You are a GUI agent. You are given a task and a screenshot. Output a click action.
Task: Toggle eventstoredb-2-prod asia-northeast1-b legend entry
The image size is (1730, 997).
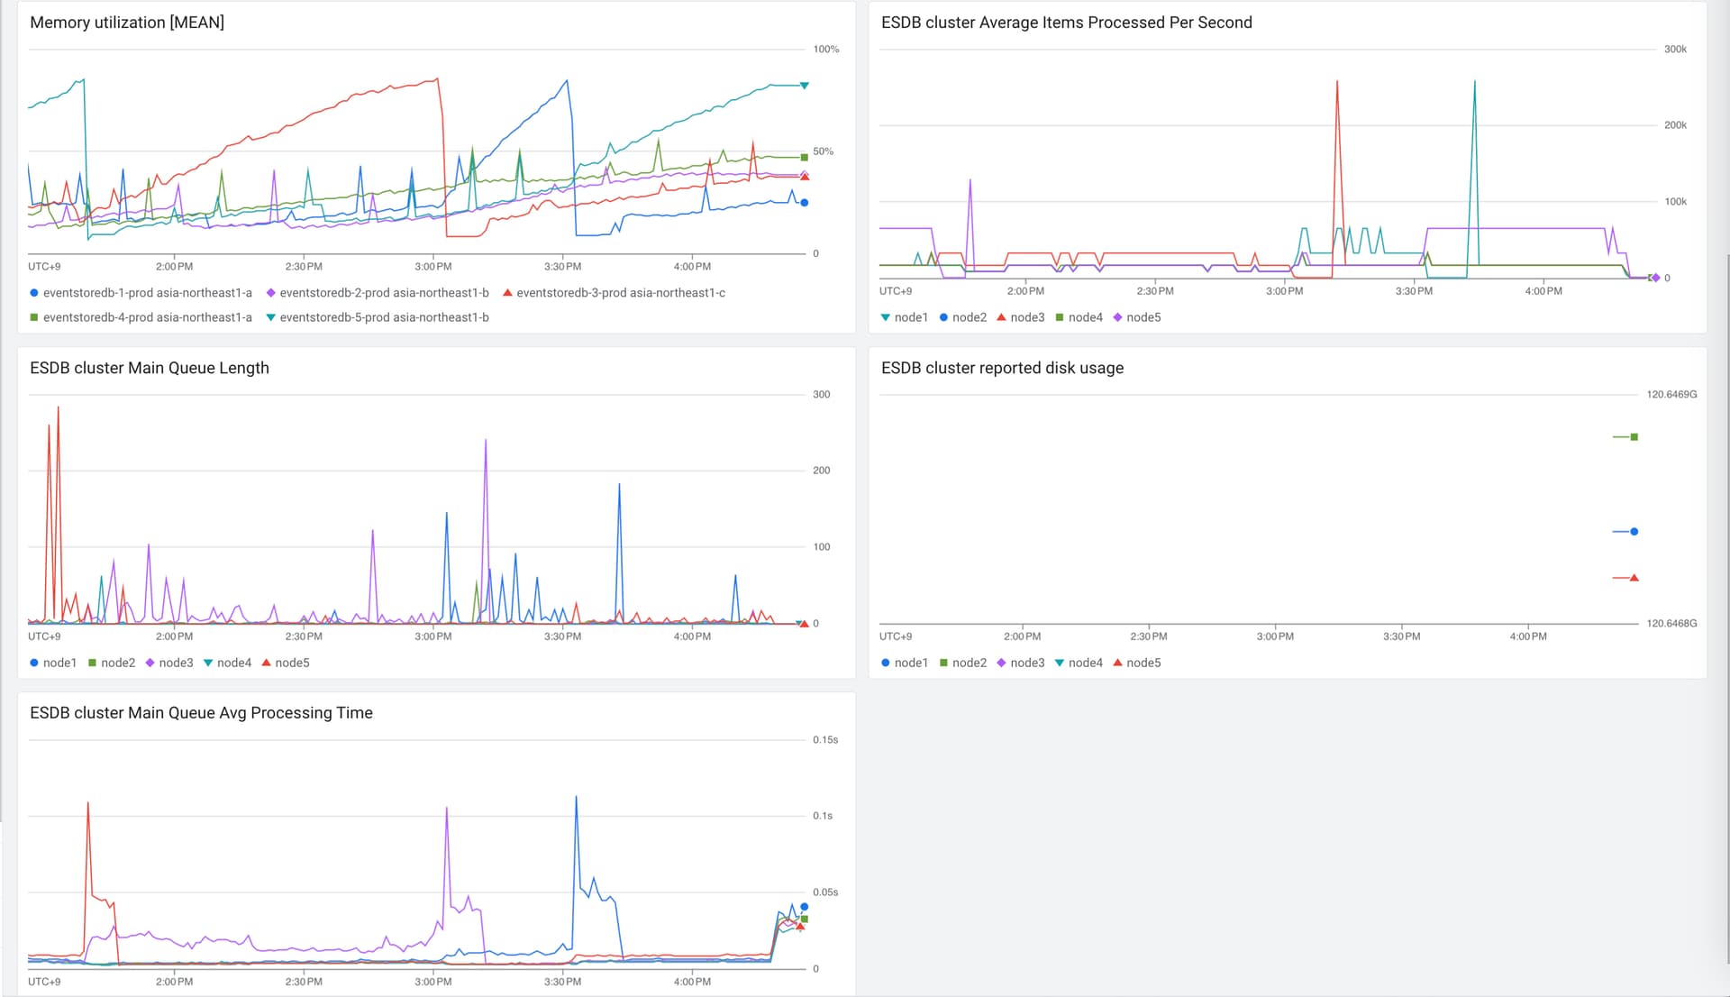click(378, 293)
